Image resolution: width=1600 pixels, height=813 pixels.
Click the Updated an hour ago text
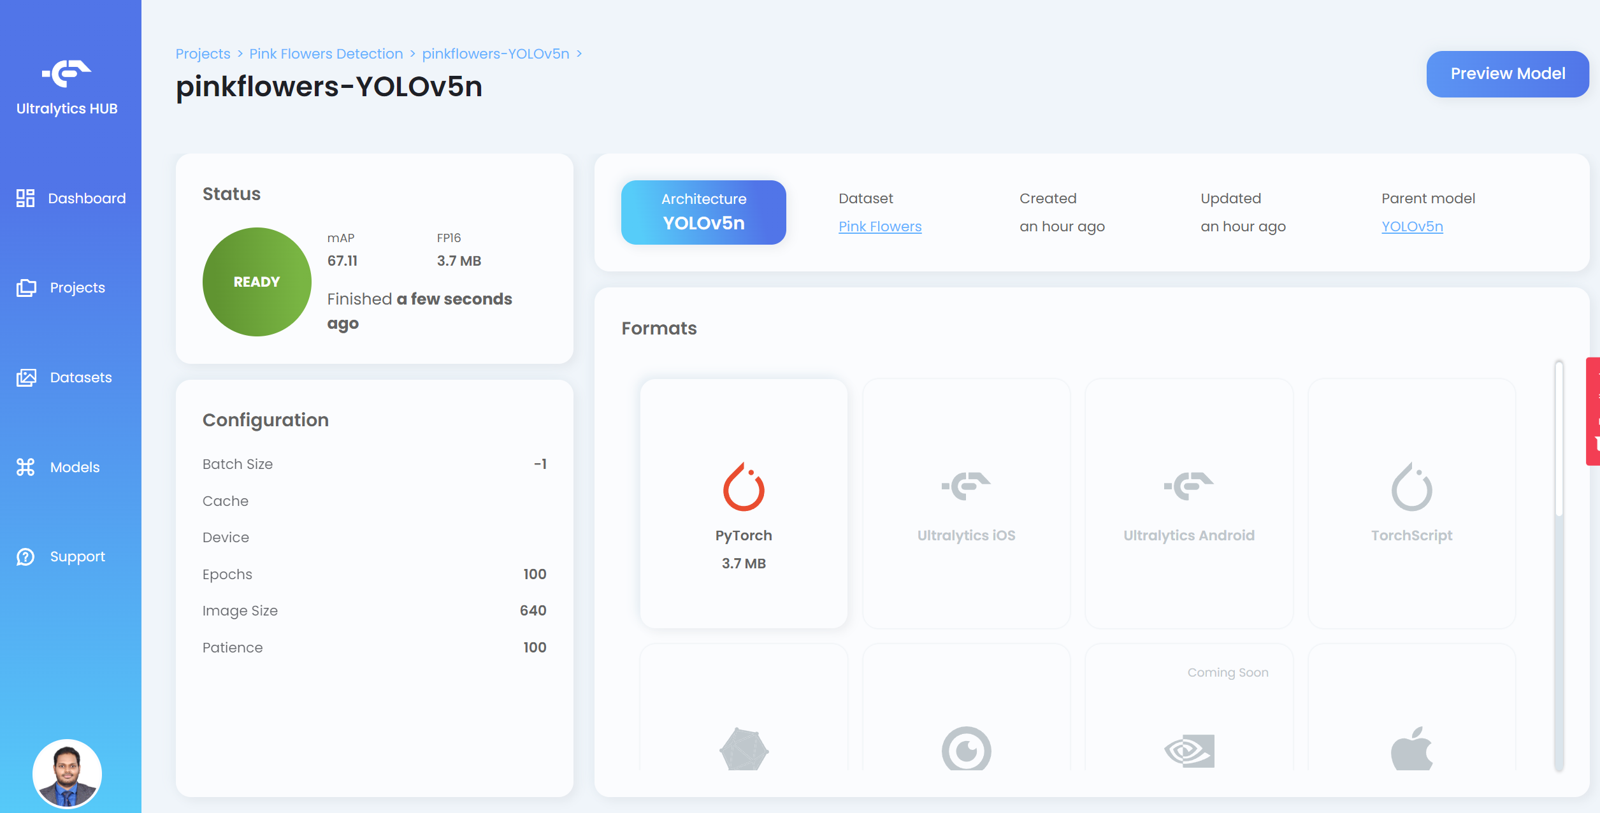point(1243,226)
